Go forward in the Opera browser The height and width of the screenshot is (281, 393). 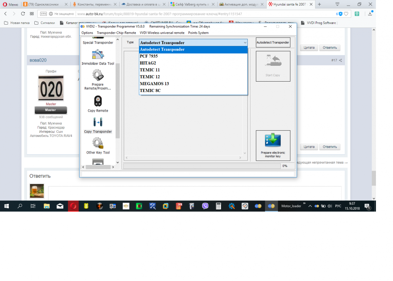click(x=14, y=14)
